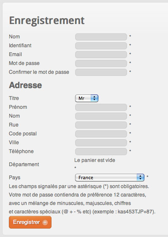Click the Nom field under Adresse
The width and height of the screenshot is (168, 237).
[101, 116]
